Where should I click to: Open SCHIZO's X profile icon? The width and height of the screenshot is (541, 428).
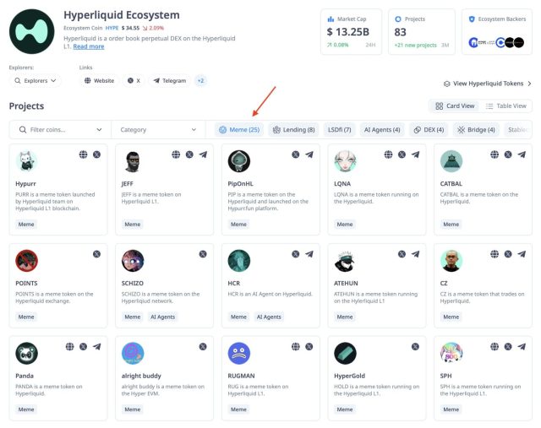point(203,254)
